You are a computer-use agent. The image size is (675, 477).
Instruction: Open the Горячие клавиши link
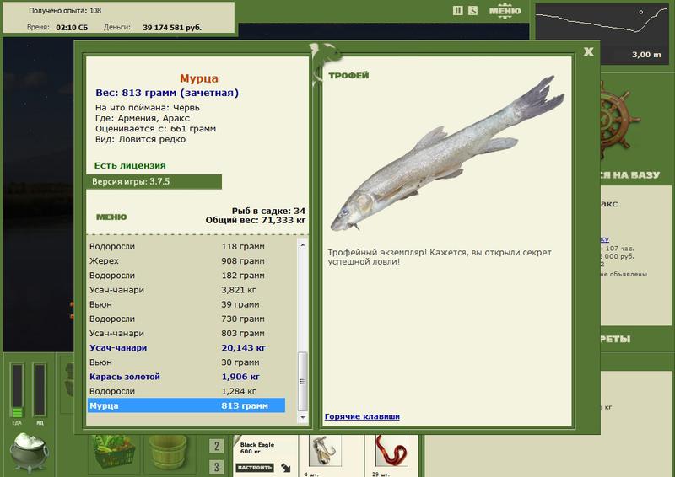[362, 416]
